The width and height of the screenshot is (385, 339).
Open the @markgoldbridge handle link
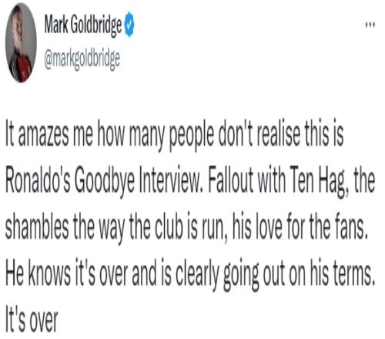[82, 60]
